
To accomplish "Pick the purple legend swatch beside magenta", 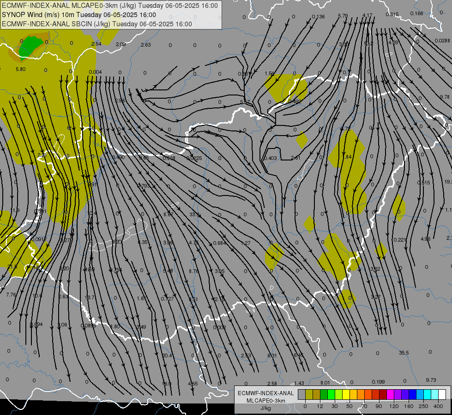I will pyautogui.click(x=398, y=394).
